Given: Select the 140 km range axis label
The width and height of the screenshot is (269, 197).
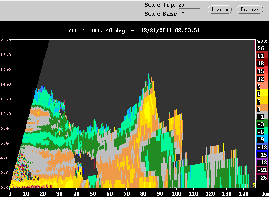Looking at the screenshot, I should [x=243, y=194].
